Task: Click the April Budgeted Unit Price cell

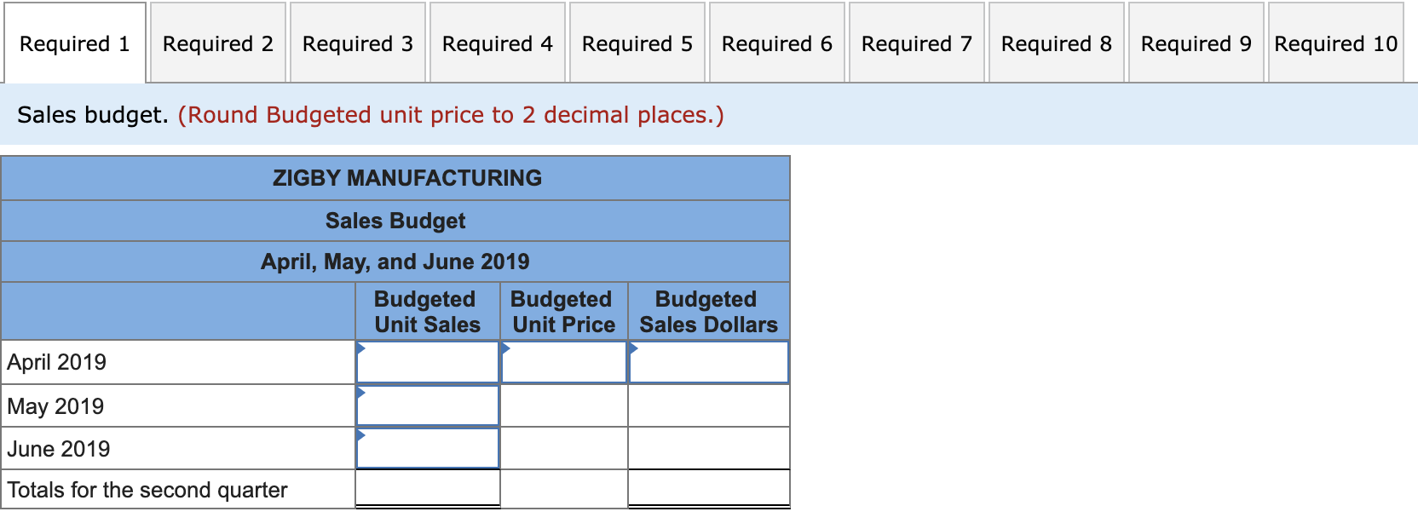Action: coord(563,362)
